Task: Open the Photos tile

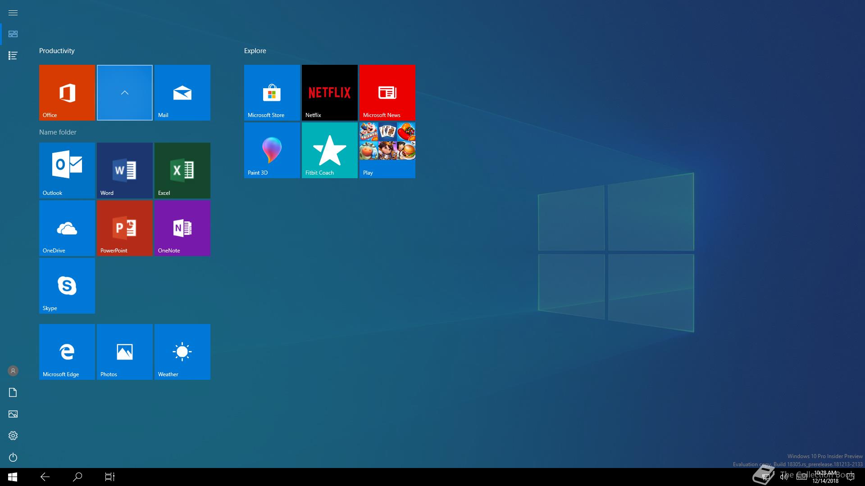Action: (x=125, y=352)
